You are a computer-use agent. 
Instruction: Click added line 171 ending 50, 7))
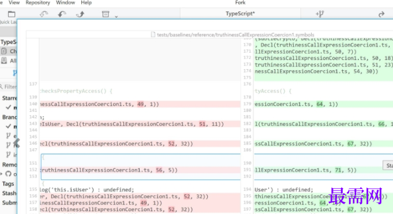(x=324, y=51)
